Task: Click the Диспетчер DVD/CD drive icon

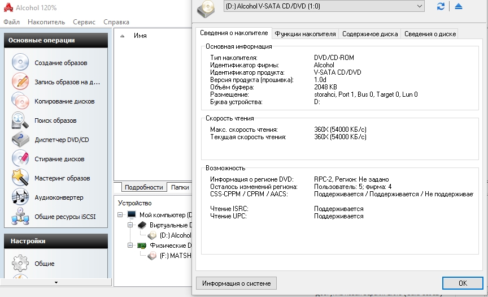Action: point(20,139)
